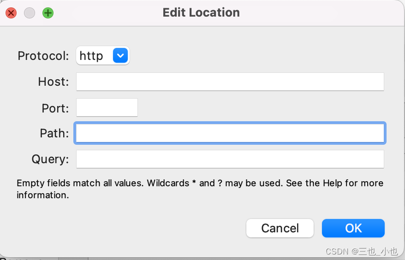Screen dimensions: 405x260
Task: Click the Query: label
Action: [50, 159]
